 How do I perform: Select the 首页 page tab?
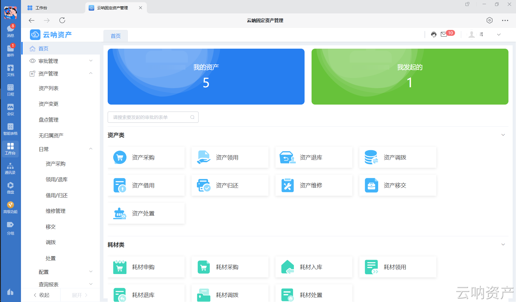click(116, 36)
